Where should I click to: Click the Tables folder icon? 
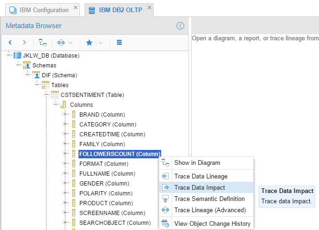coord(46,85)
